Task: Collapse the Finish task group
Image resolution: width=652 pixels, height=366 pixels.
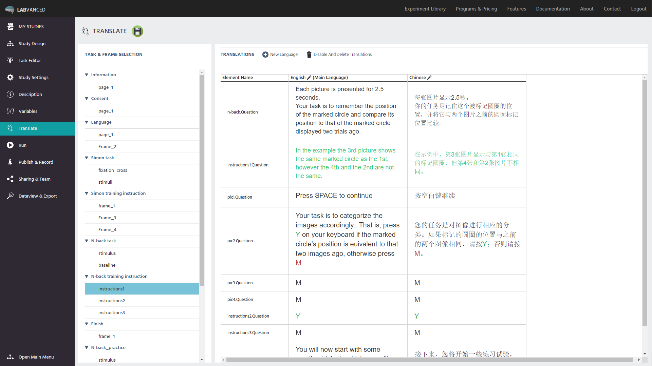Action: (x=87, y=324)
